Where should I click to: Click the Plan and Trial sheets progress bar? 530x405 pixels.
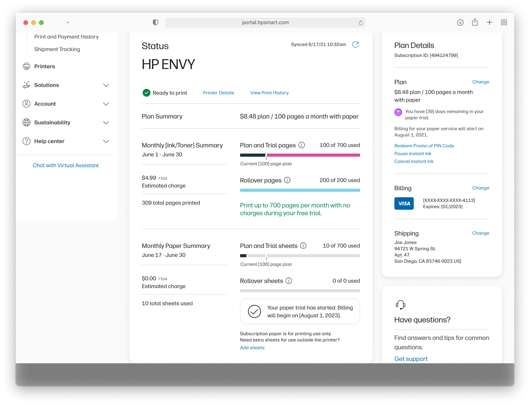[300, 256]
